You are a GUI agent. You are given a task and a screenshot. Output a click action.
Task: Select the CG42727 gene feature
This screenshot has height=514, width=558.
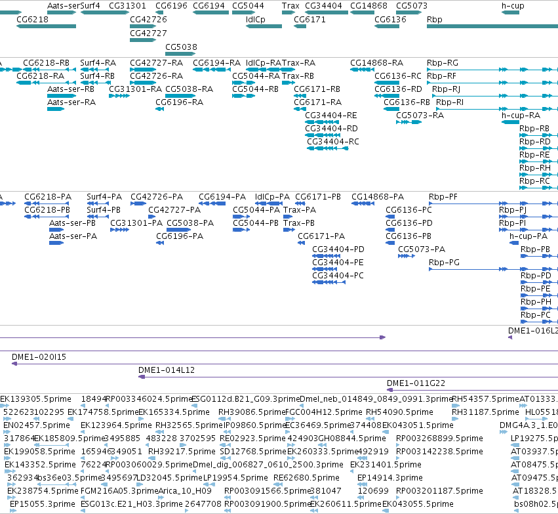click(x=143, y=40)
